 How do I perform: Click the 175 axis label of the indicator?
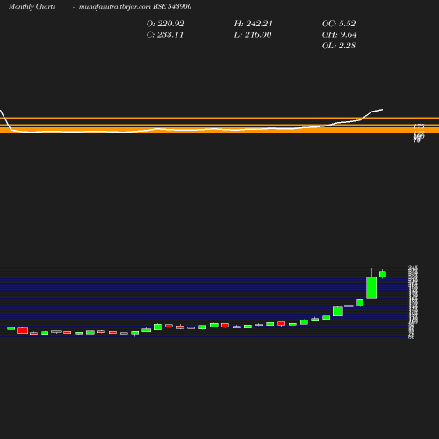419,126
